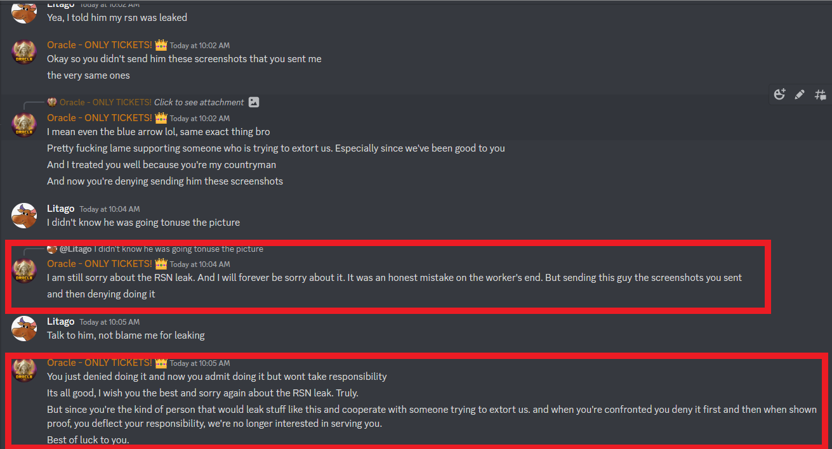Click Oracle - ONLY TICKETS! username above 'Okay so you didn't'

(x=99, y=44)
